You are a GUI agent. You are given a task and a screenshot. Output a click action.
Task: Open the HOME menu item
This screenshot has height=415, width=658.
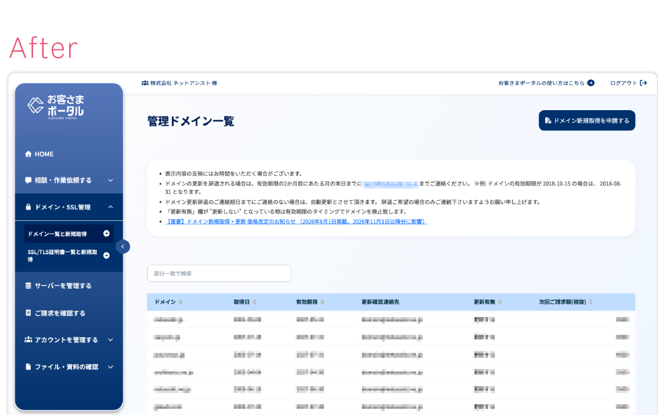pyautogui.click(x=68, y=154)
